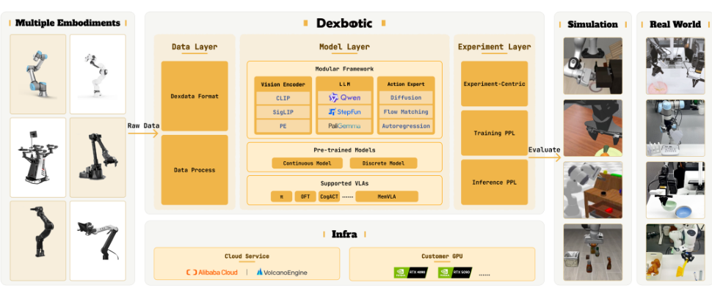Click the Action Expert column header
Viewport: 712px width, 288px height.
click(405, 84)
